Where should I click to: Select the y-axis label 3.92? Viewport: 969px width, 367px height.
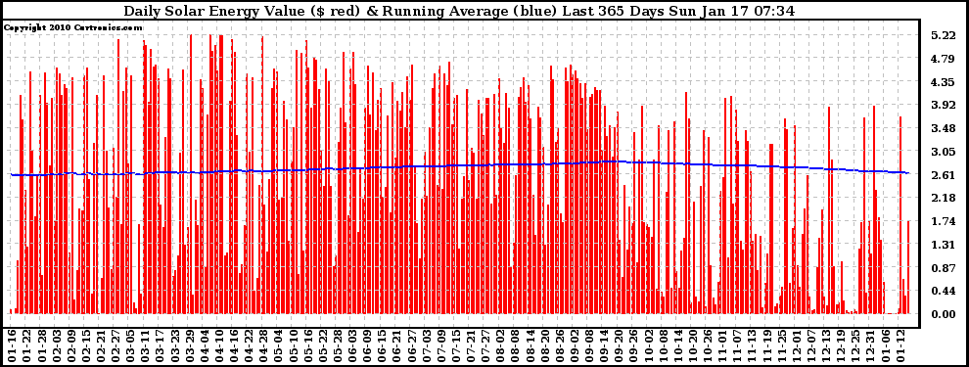(943, 106)
